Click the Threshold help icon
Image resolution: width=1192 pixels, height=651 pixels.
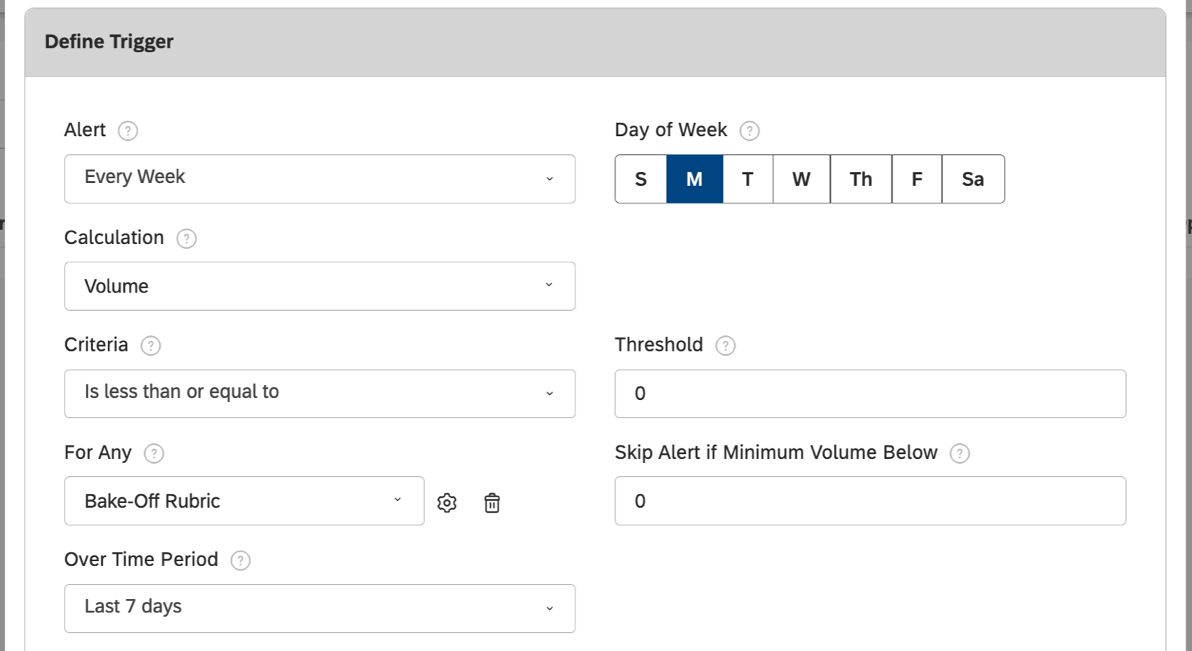click(725, 345)
